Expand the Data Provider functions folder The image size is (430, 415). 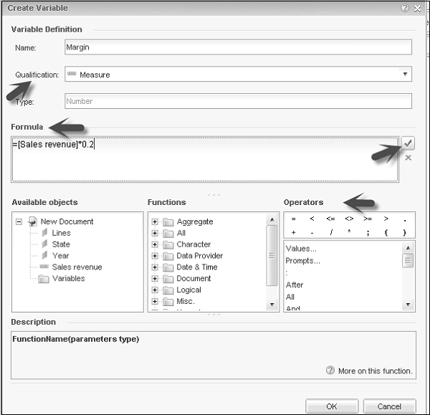(155, 256)
